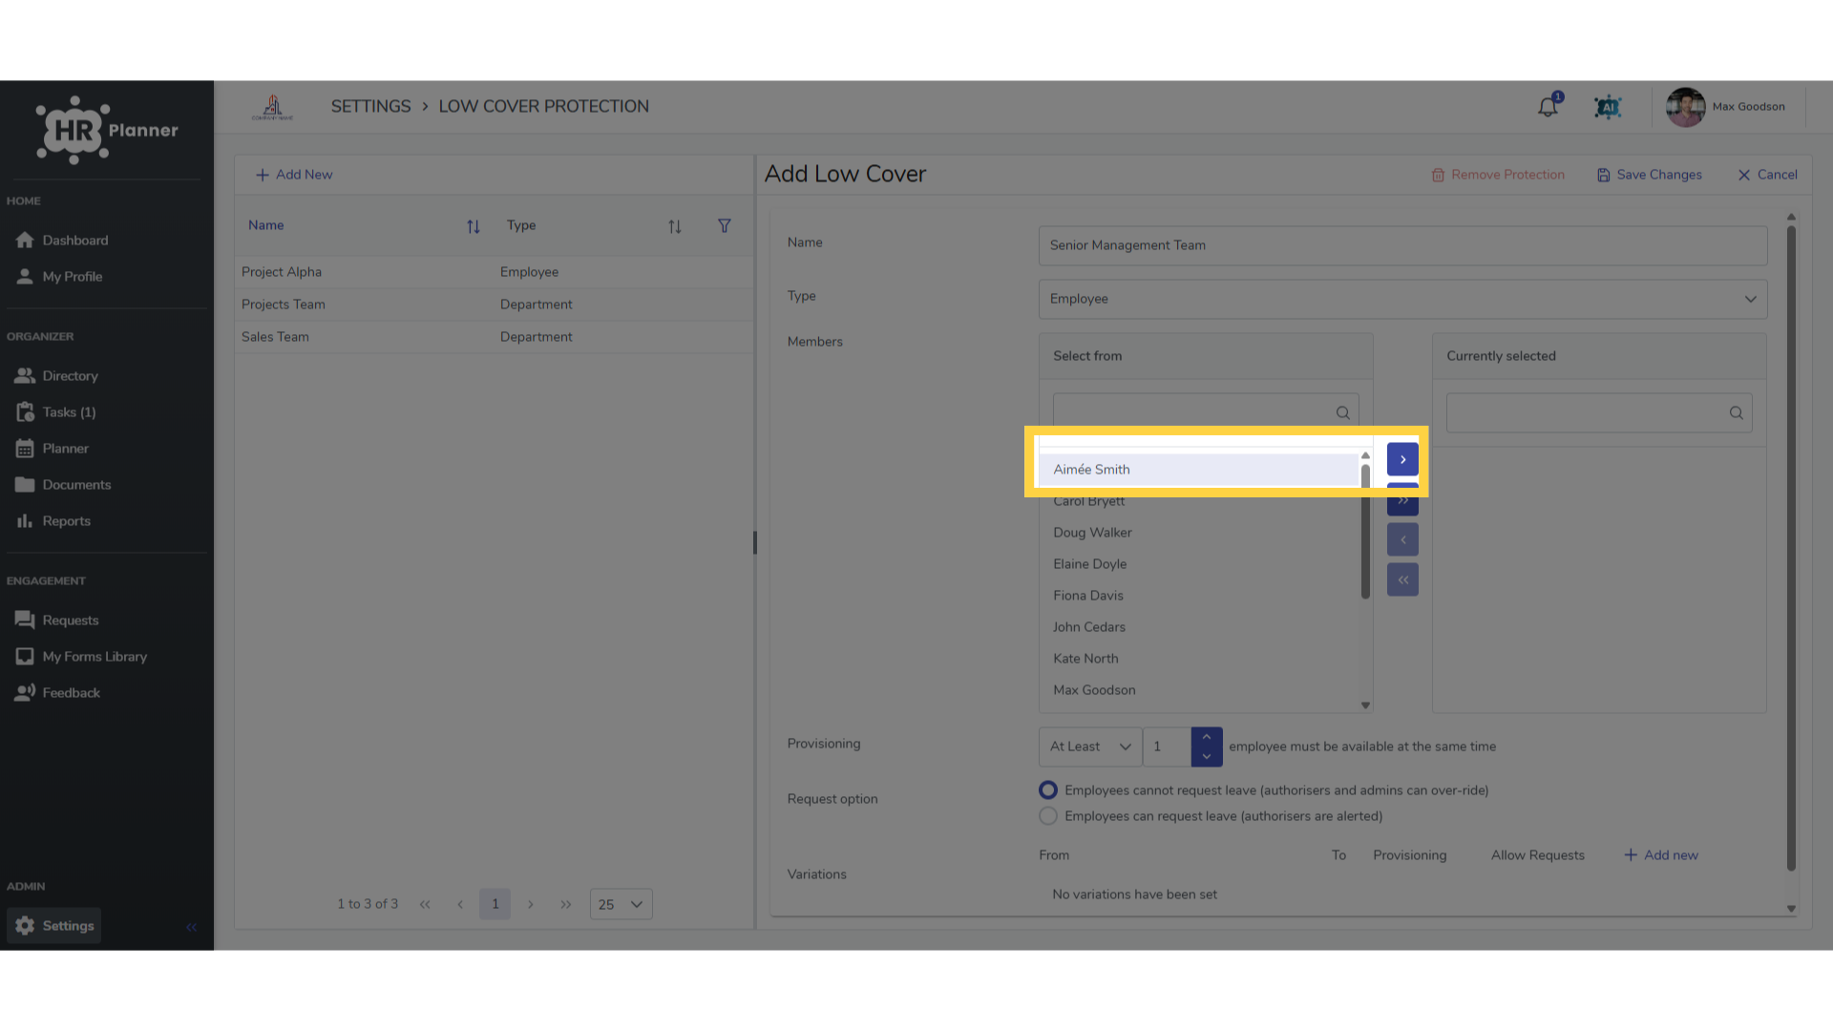Open the AI assistant icon in header
The width and height of the screenshot is (1833, 1031).
click(1608, 107)
